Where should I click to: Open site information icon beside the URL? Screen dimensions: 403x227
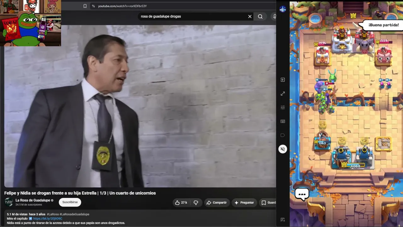tap(93, 6)
